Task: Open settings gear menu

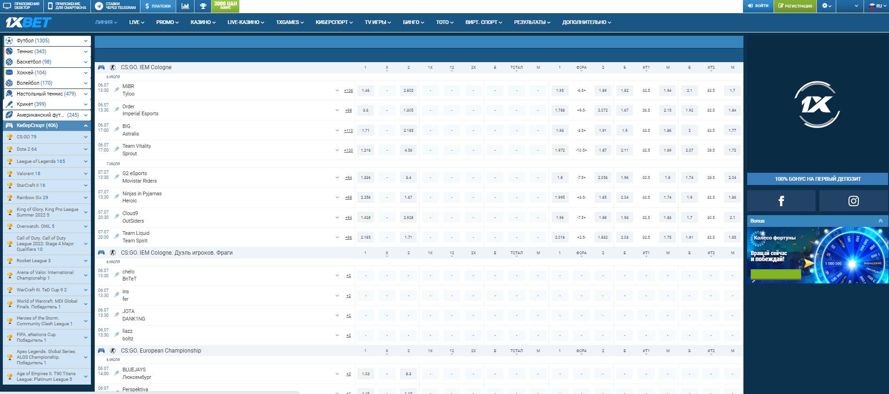Action: (826, 6)
